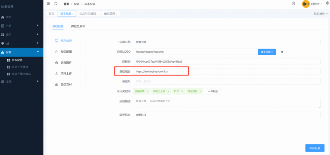Expand the AI sidebar menu

click(x=22, y=43)
